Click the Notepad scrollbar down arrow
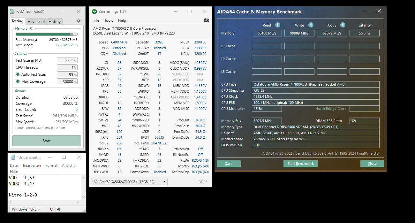415x223 pixels. 84,197
